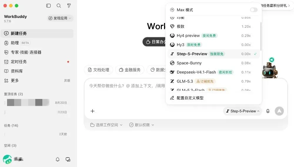Select Hy4 preview model
The height and width of the screenshot is (167, 294).
click(x=213, y=36)
